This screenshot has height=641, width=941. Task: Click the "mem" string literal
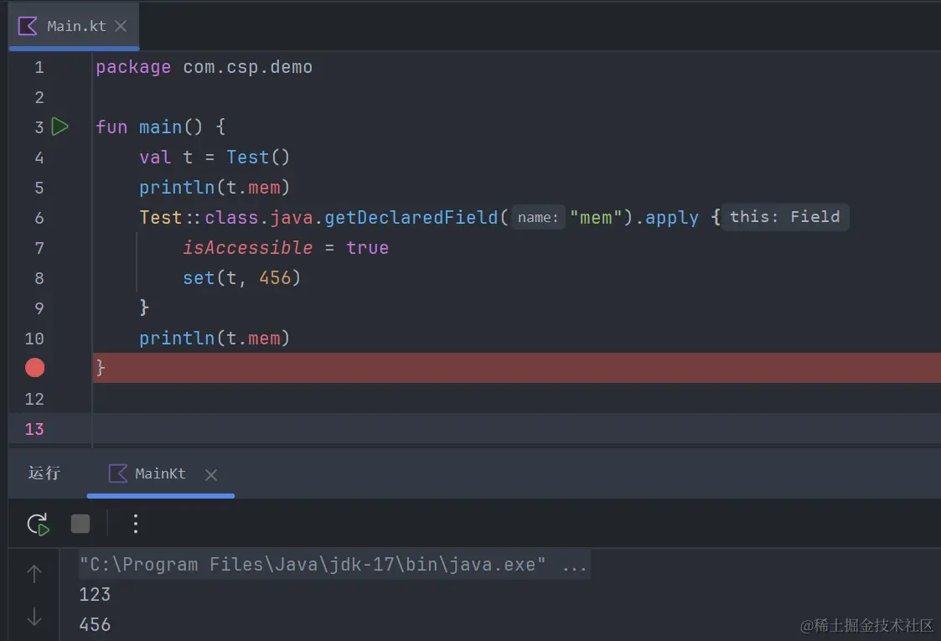point(596,217)
